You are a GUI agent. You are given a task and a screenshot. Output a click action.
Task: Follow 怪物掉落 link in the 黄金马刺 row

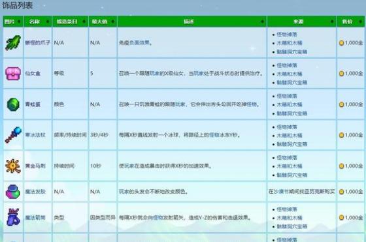tap(287, 158)
